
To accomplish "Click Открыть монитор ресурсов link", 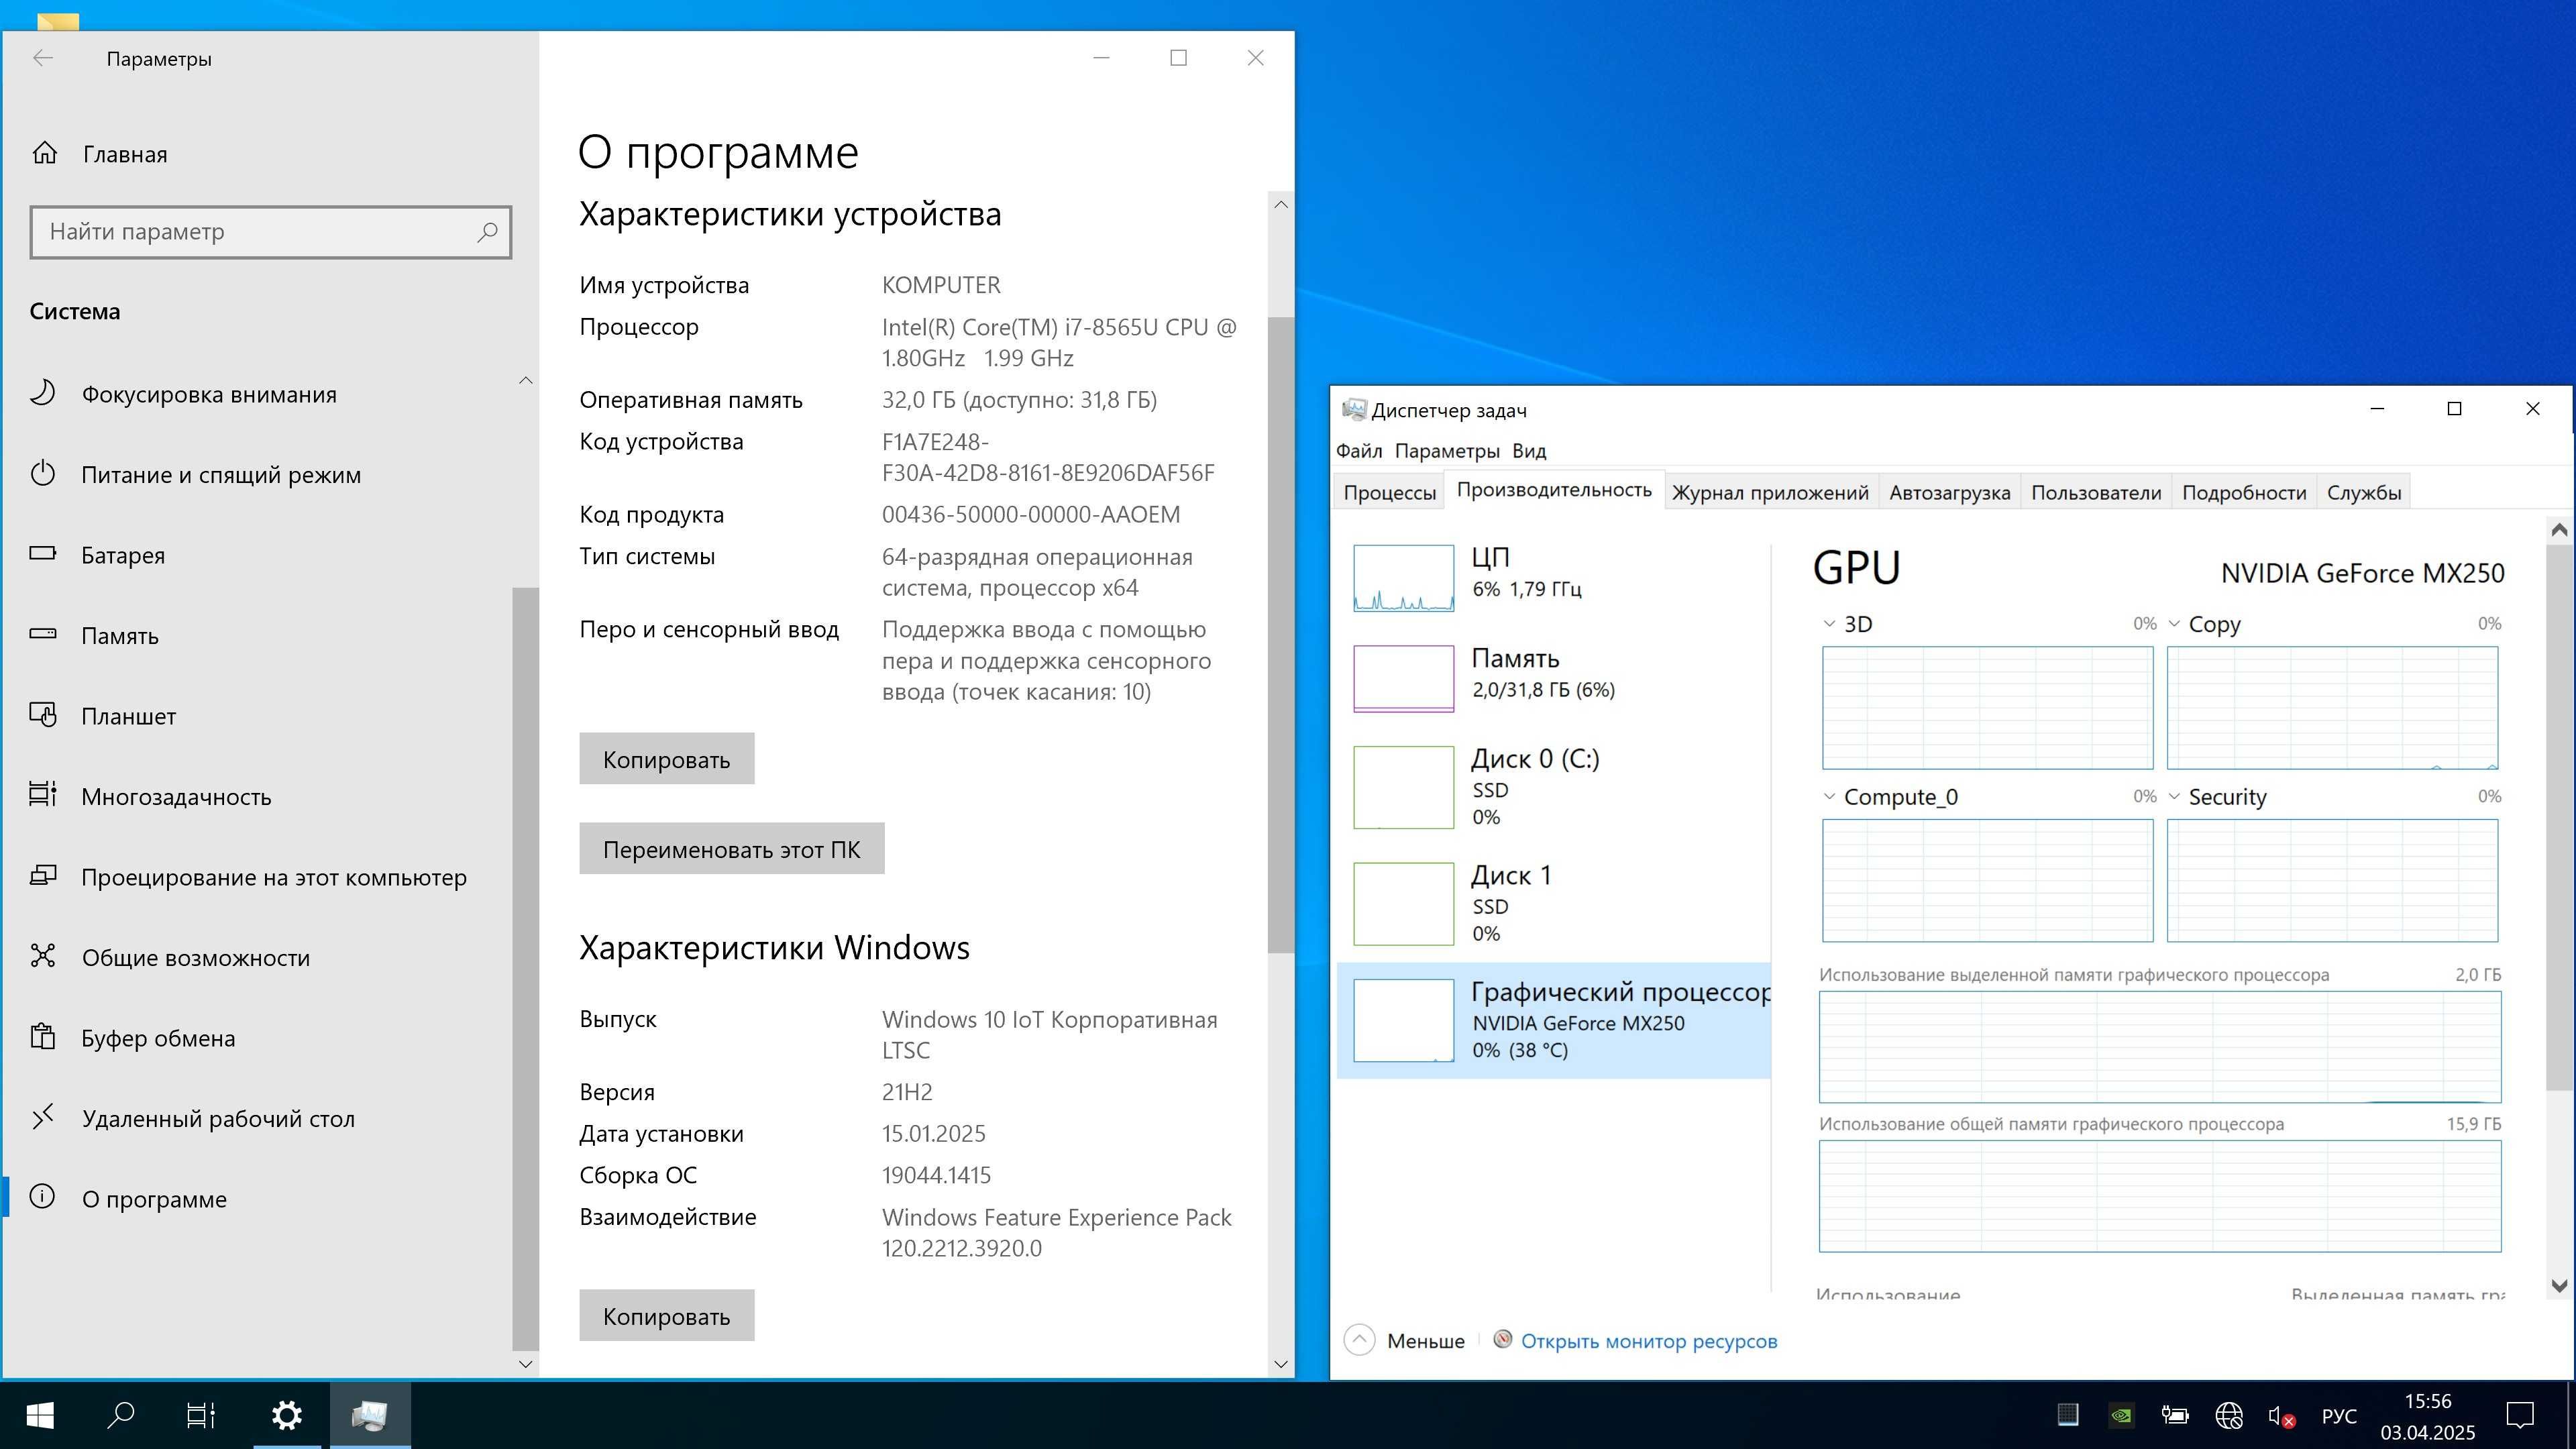I will (1649, 1341).
